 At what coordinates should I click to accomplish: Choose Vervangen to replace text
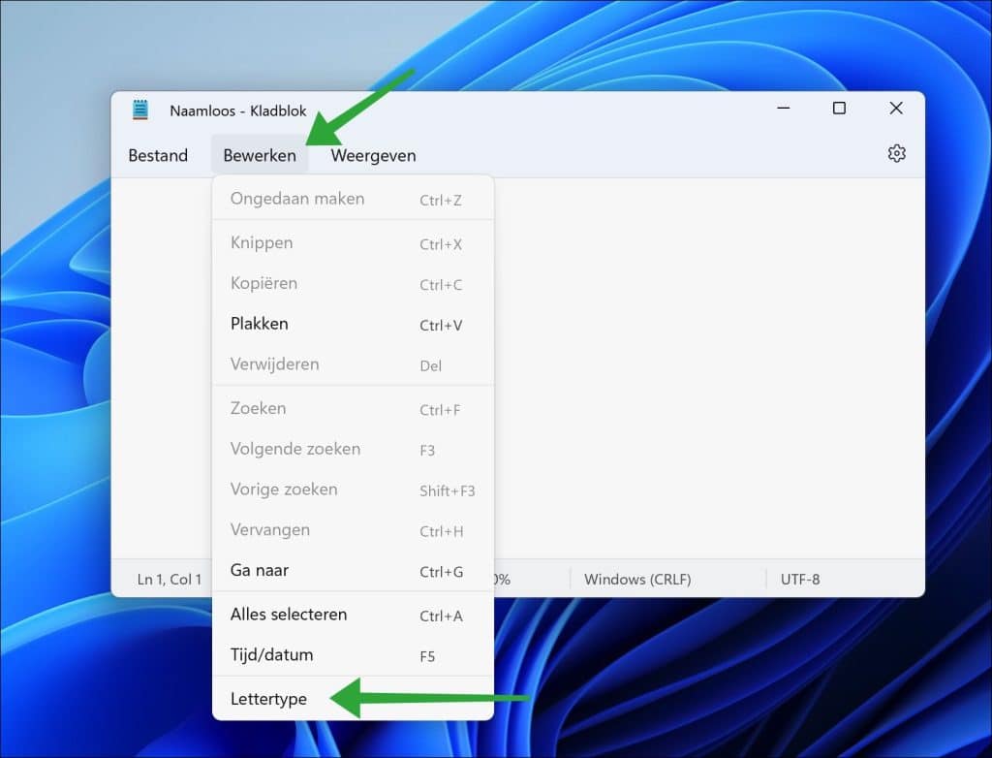(x=271, y=530)
